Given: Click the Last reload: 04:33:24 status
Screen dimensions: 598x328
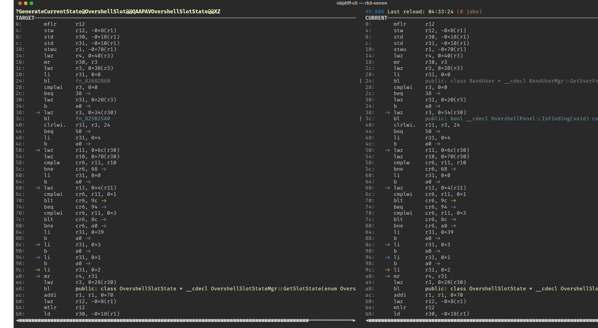Looking at the screenshot, I should coord(420,12).
